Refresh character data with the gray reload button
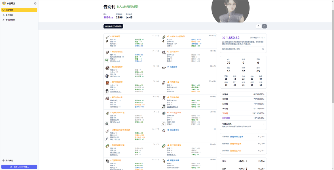 264,26
